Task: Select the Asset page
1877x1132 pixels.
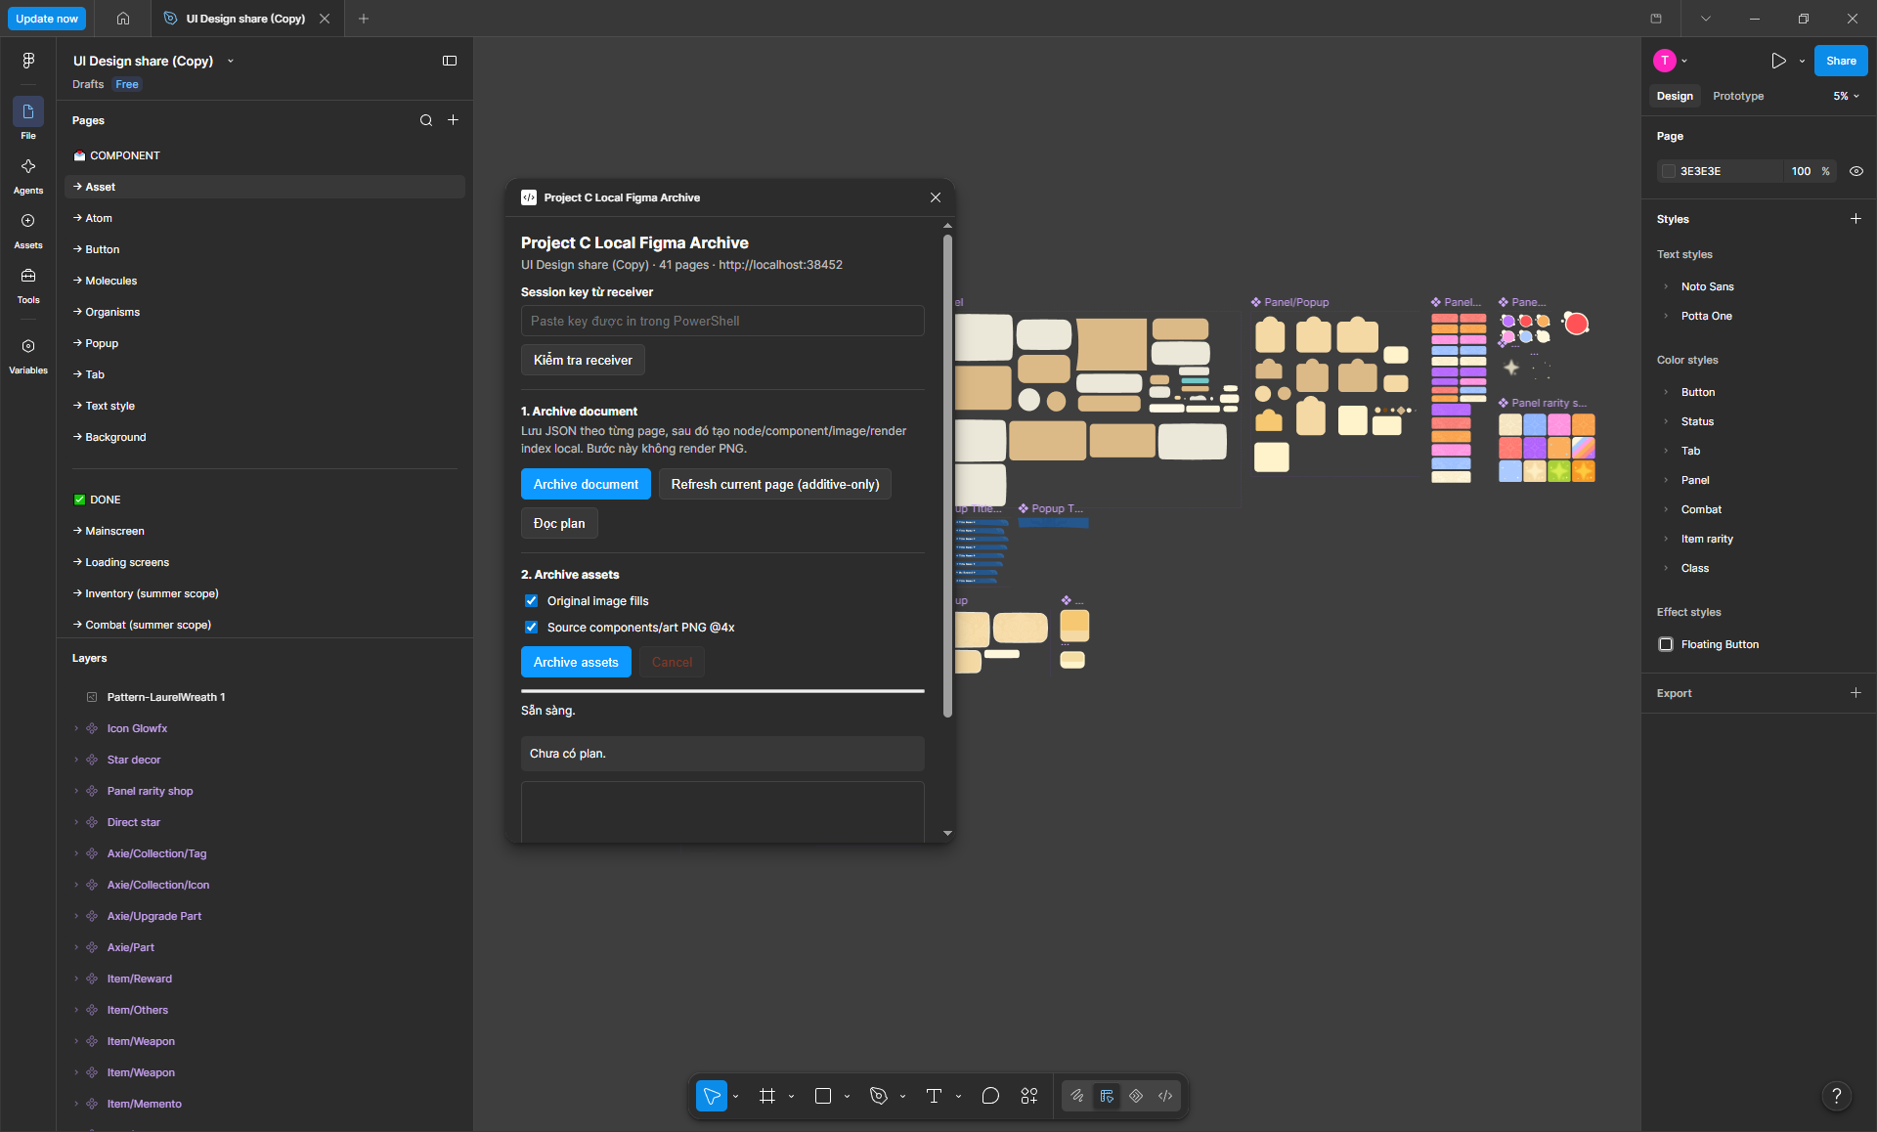Action: 265,187
